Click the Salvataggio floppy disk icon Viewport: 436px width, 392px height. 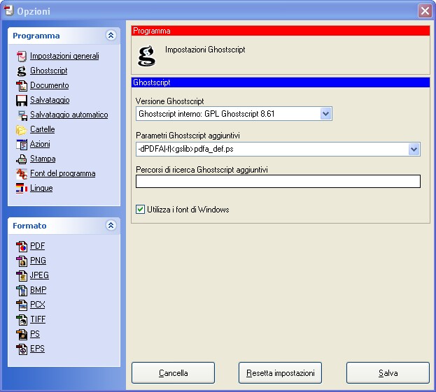22,100
